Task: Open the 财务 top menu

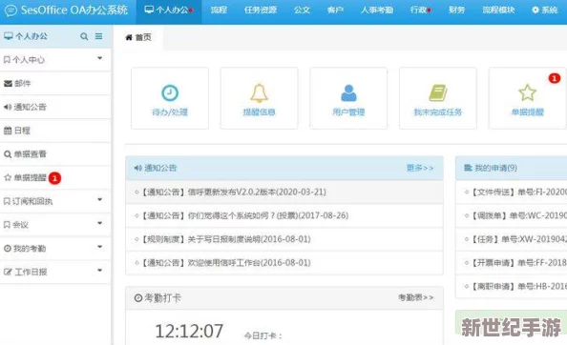Action: pyautogui.click(x=456, y=10)
